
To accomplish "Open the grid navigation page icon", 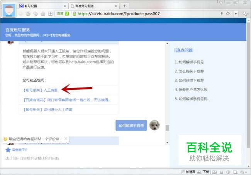I will [x=50, y=14].
